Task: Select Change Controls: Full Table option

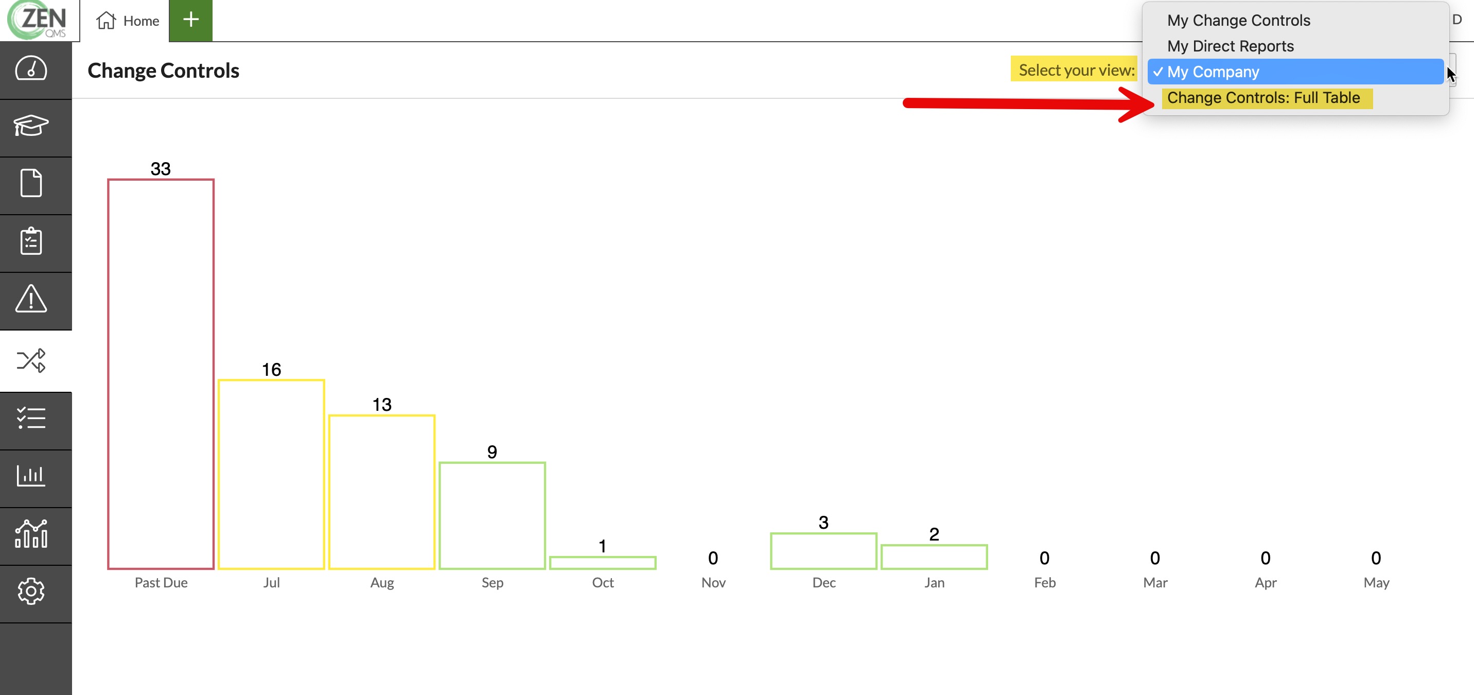Action: 1263,98
